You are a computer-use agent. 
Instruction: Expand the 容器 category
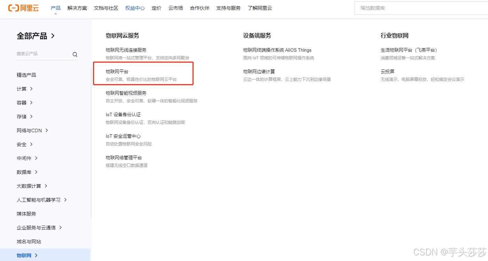point(25,103)
